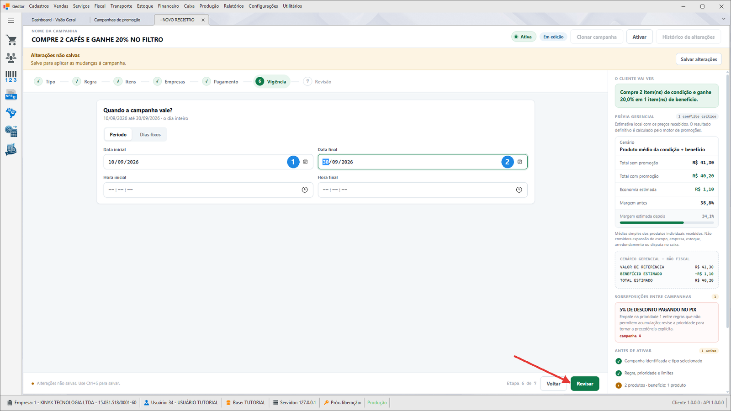Close the NOVO REGISTRO tab
The width and height of the screenshot is (731, 411).
(x=203, y=20)
